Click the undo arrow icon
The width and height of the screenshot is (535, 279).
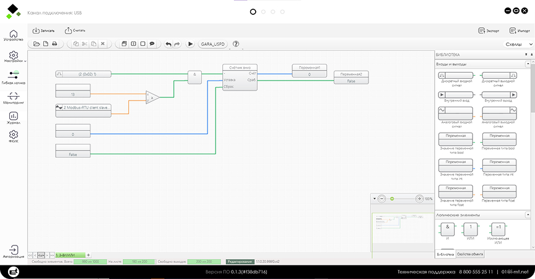[168, 44]
